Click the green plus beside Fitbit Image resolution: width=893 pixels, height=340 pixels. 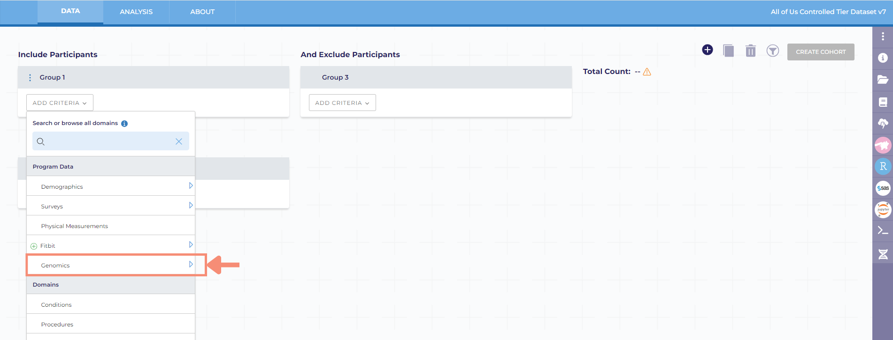[34, 246]
